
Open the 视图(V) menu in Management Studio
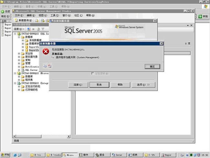(x=43, y=16)
